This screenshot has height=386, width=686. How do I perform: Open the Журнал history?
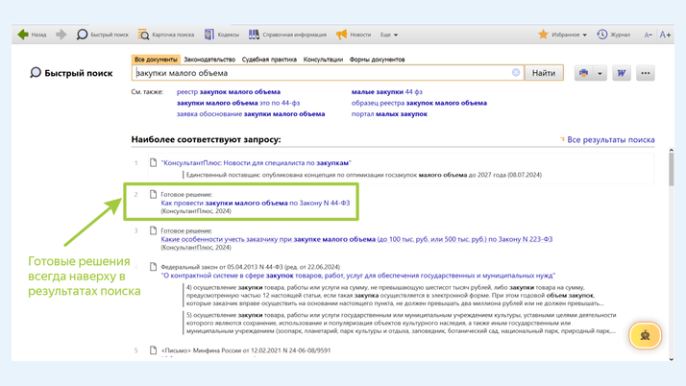[x=613, y=35]
